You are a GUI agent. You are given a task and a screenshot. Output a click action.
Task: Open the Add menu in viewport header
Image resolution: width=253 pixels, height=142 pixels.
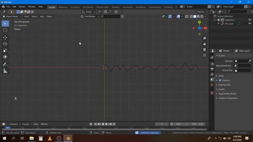click(x=42, y=17)
